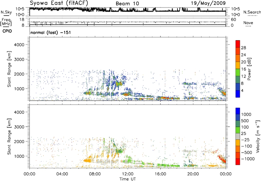Select the "4000" tick of velocity panel
261x181 pixels.
click(x=19, y=112)
